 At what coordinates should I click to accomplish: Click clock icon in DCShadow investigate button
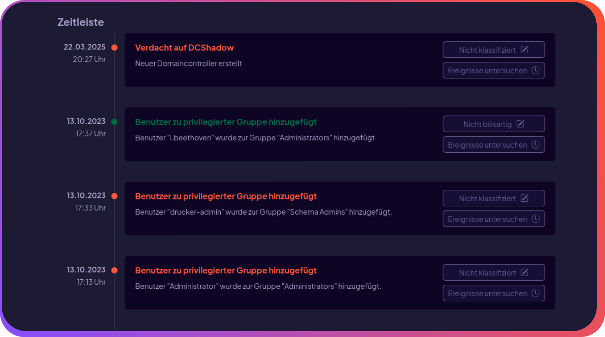(535, 70)
